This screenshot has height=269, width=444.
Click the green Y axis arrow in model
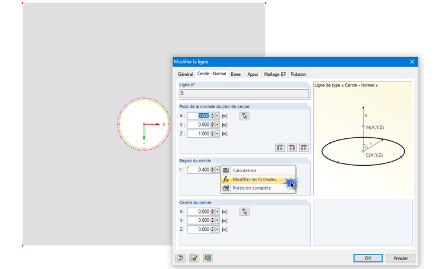click(x=144, y=132)
